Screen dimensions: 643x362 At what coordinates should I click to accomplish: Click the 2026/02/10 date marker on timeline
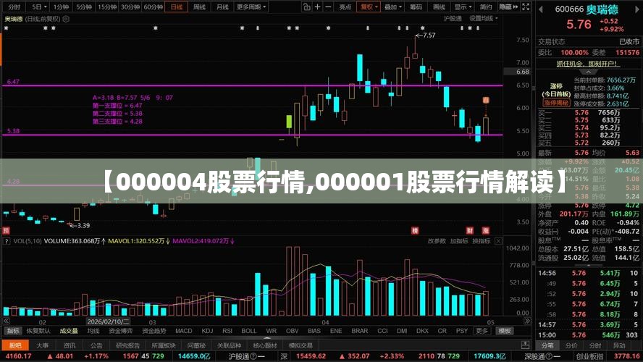coord(108,322)
